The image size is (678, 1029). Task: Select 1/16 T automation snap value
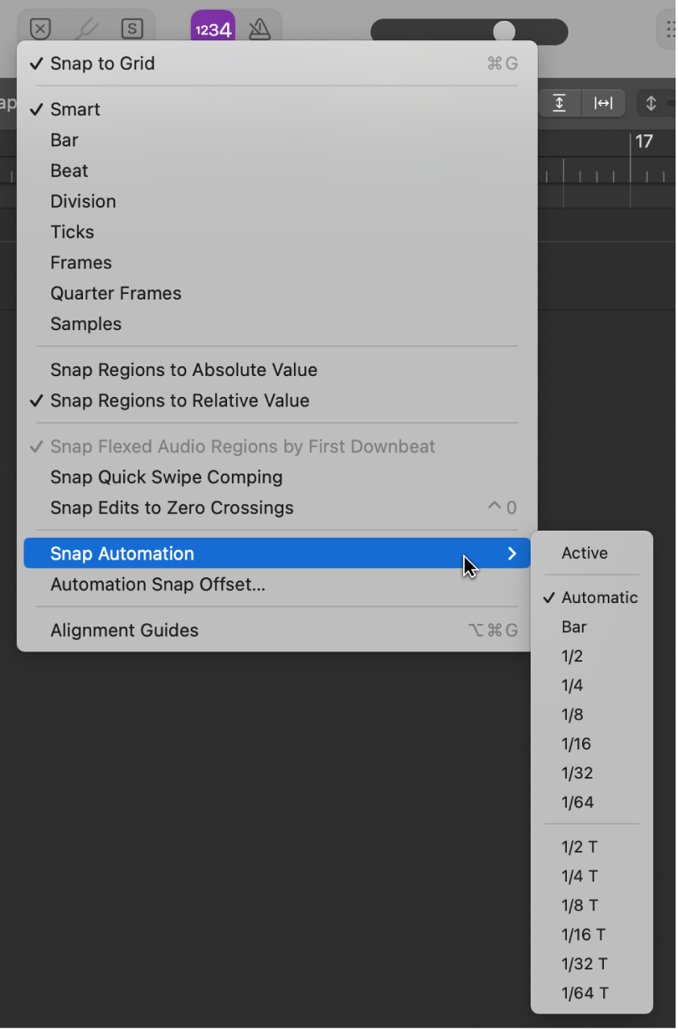pyautogui.click(x=584, y=935)
